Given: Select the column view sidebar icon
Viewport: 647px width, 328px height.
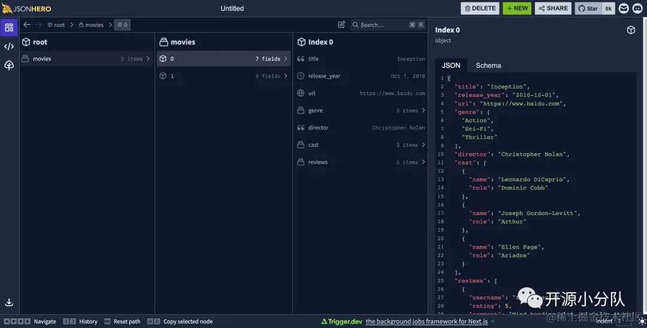Looking at the screenshot, I should pos(9,28).
